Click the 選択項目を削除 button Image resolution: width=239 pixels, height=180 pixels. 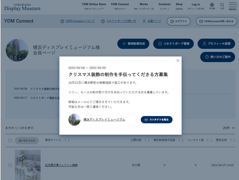pyautogui.click(x=27, y=140)
